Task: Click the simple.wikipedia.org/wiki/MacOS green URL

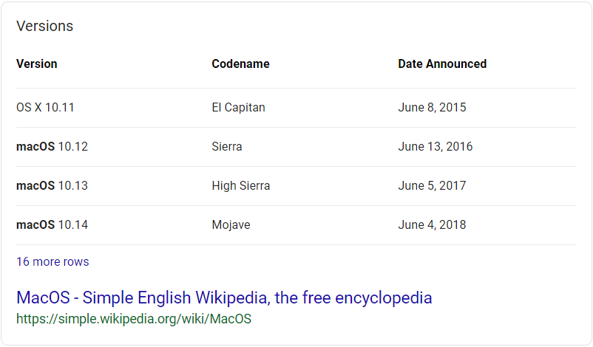Action: tap(134, 319)
